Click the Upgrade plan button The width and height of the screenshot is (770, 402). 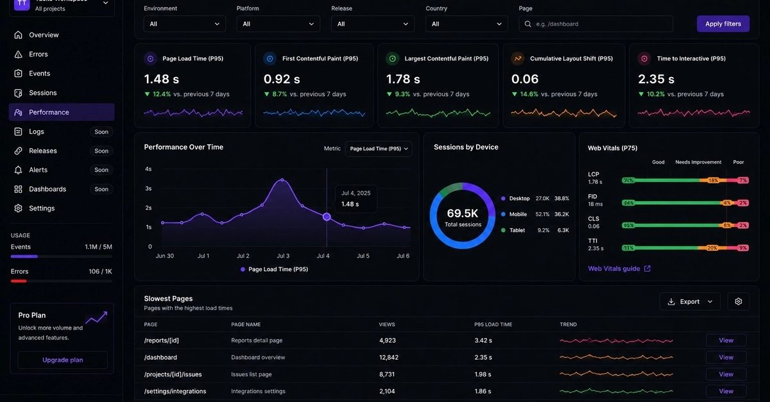[x=63, y=360]
